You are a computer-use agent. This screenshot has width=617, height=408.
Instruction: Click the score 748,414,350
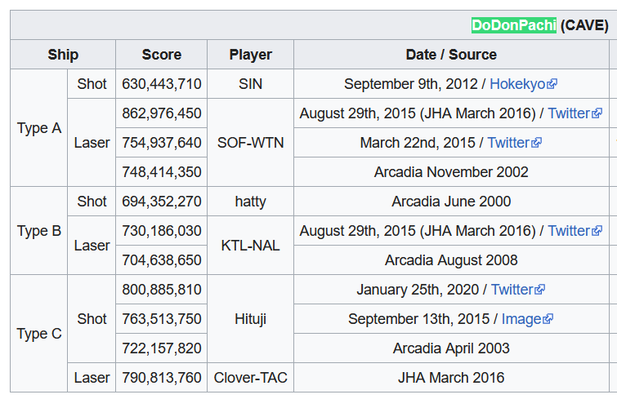161,172
